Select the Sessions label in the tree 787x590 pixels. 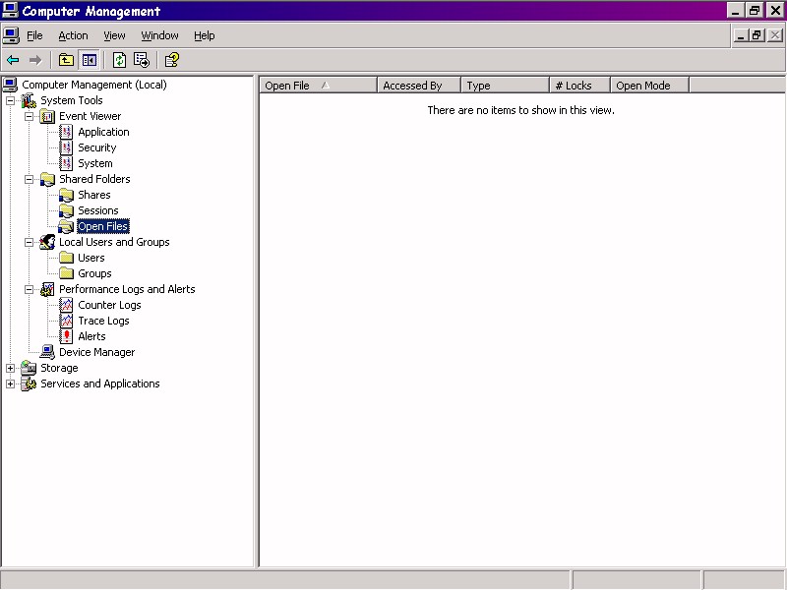(98, 210)
